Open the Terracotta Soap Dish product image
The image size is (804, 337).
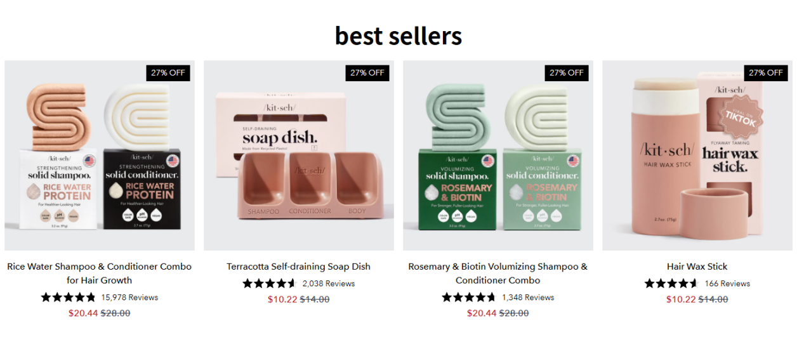299,155
